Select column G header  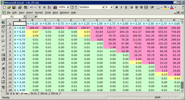point(97,20)
